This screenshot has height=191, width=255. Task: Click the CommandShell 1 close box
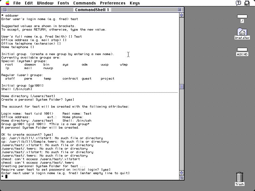[5, 10]
